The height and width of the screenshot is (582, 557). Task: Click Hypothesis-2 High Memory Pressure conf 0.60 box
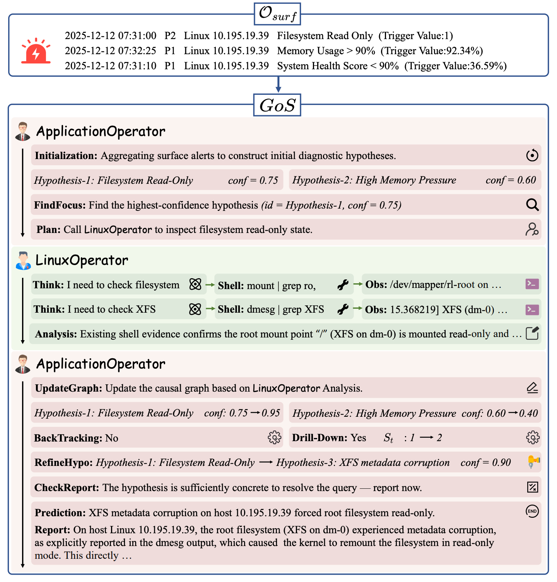(415, 180)
